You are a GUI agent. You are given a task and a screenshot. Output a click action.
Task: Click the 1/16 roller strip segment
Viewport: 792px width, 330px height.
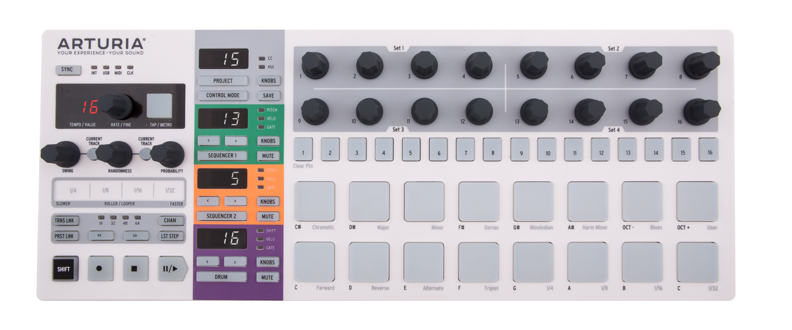(x=138, y=191)
